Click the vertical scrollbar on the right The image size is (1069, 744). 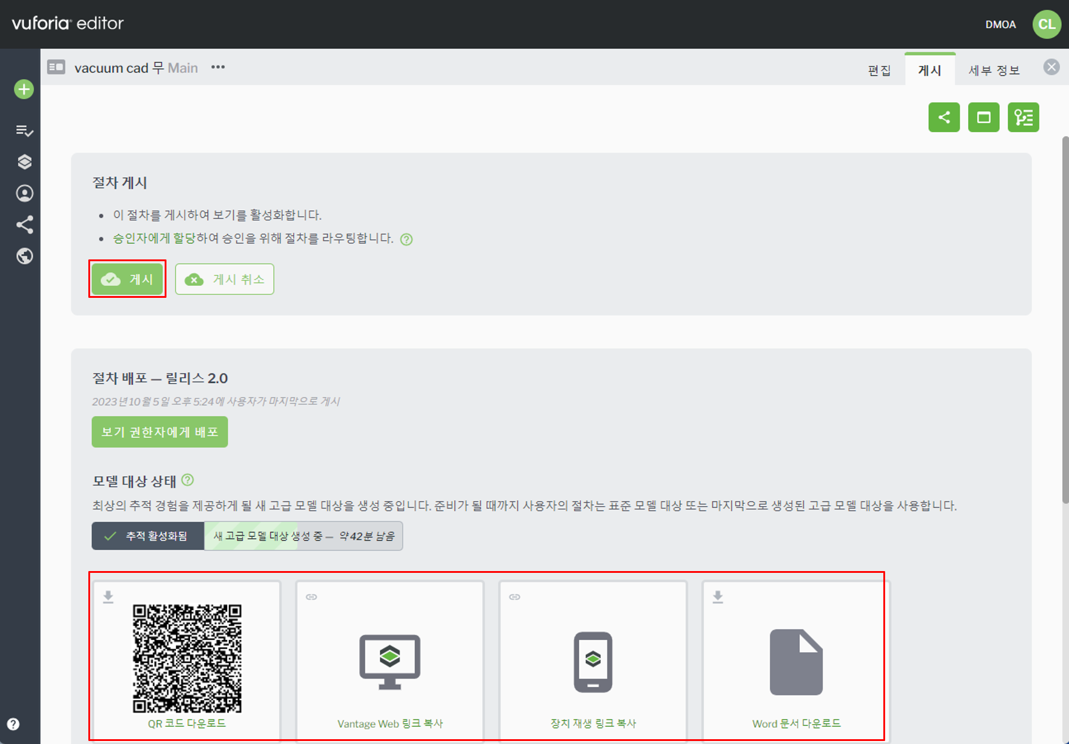click(1065, 318)
